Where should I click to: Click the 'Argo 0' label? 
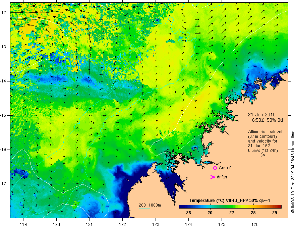(225, 168)
